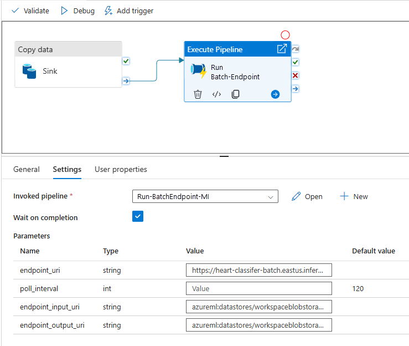The width and height of the screenshot is (409, 346).
Task: Uncheck the Wait on completion checkbox
Action: pos(138,216)
